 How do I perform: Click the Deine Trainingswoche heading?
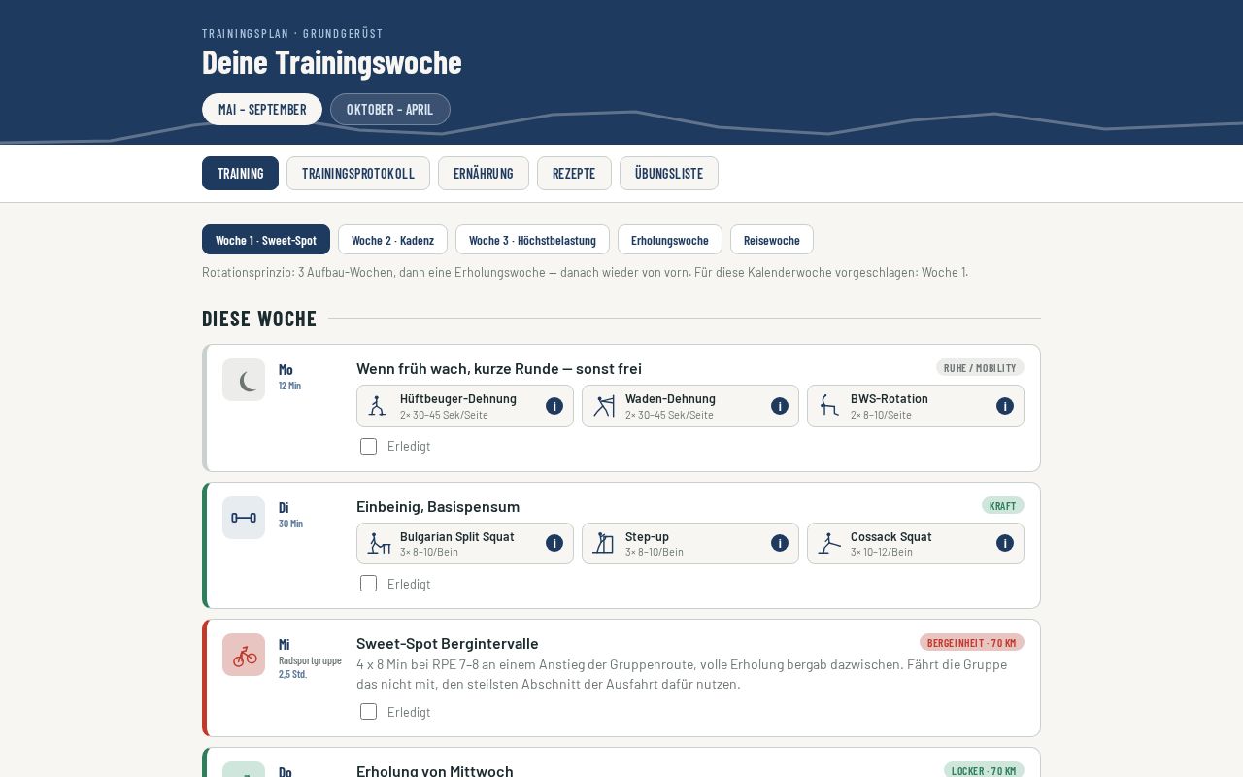click(332, 62)
